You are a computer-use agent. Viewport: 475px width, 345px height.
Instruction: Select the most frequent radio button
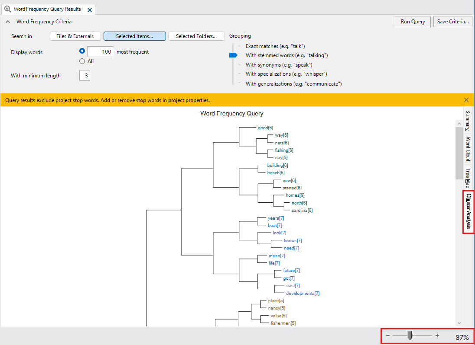click(82, 51)
